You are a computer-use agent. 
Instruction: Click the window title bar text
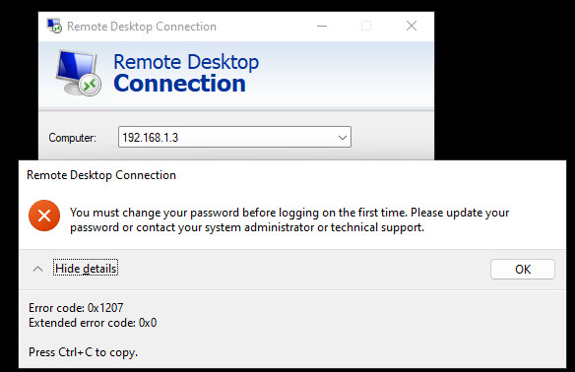click(142, 27)
